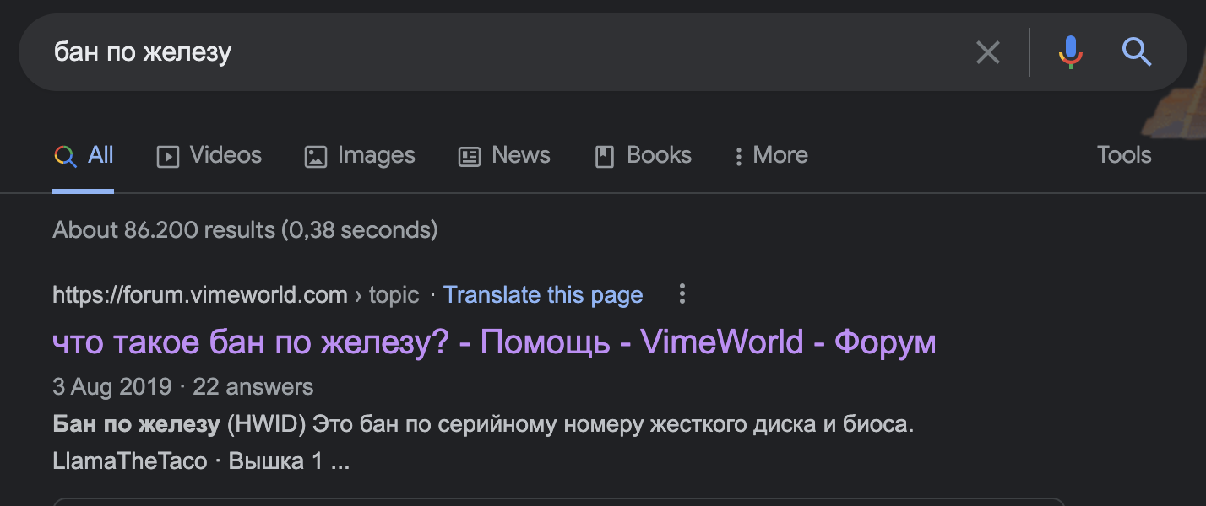The height and width of the screenshot is (506, 1206).
Task: Click the Books filter bookmark icon
Action: click(x=604, y=155)
